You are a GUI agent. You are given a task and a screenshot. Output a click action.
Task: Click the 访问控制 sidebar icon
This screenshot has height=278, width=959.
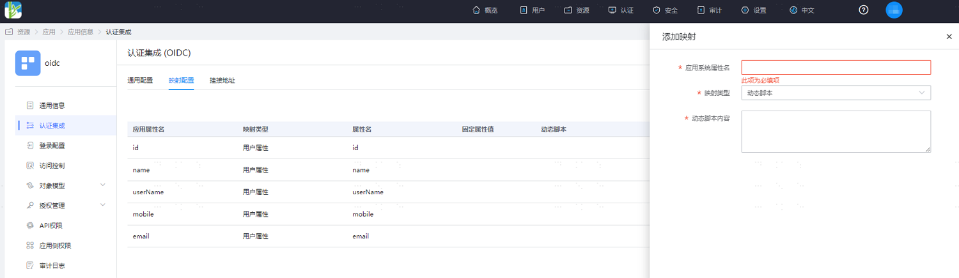[30, 166]
